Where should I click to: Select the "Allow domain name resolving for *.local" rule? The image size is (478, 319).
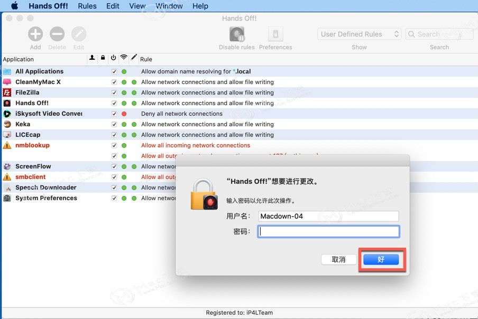coord(196,71)
